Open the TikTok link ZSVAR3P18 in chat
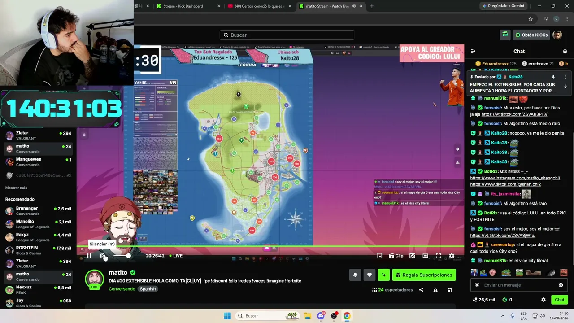The height and width of the screenshot is (323, 574). [x=514, y=114]
